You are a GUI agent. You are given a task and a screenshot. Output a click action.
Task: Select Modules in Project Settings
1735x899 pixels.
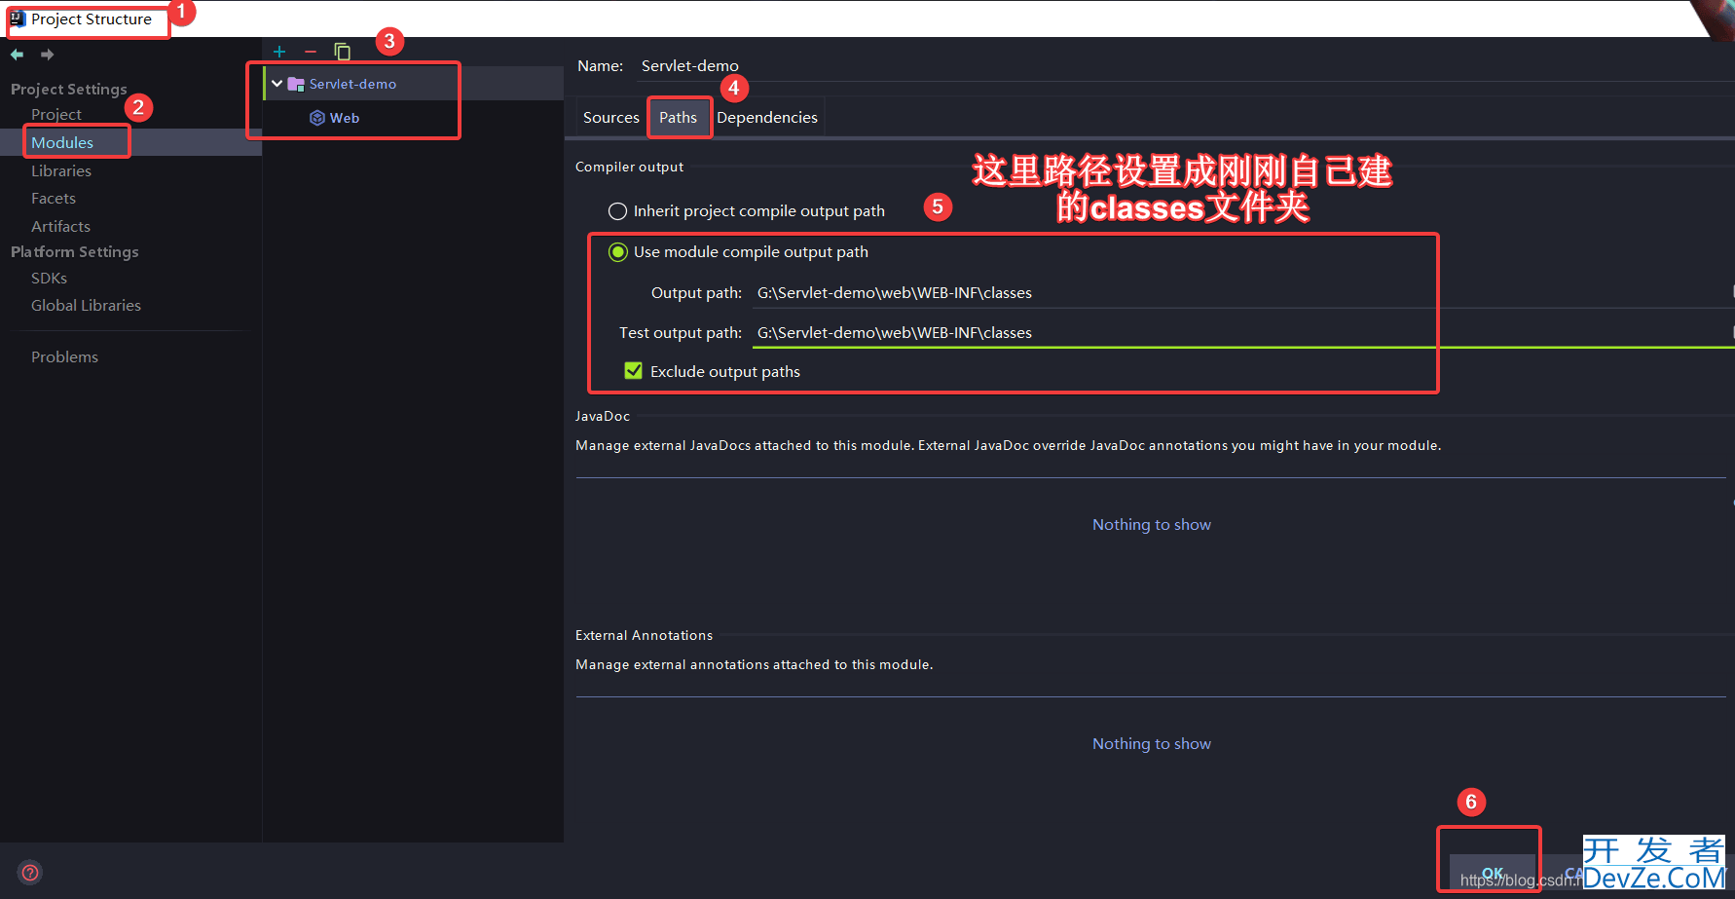(62, 142)
